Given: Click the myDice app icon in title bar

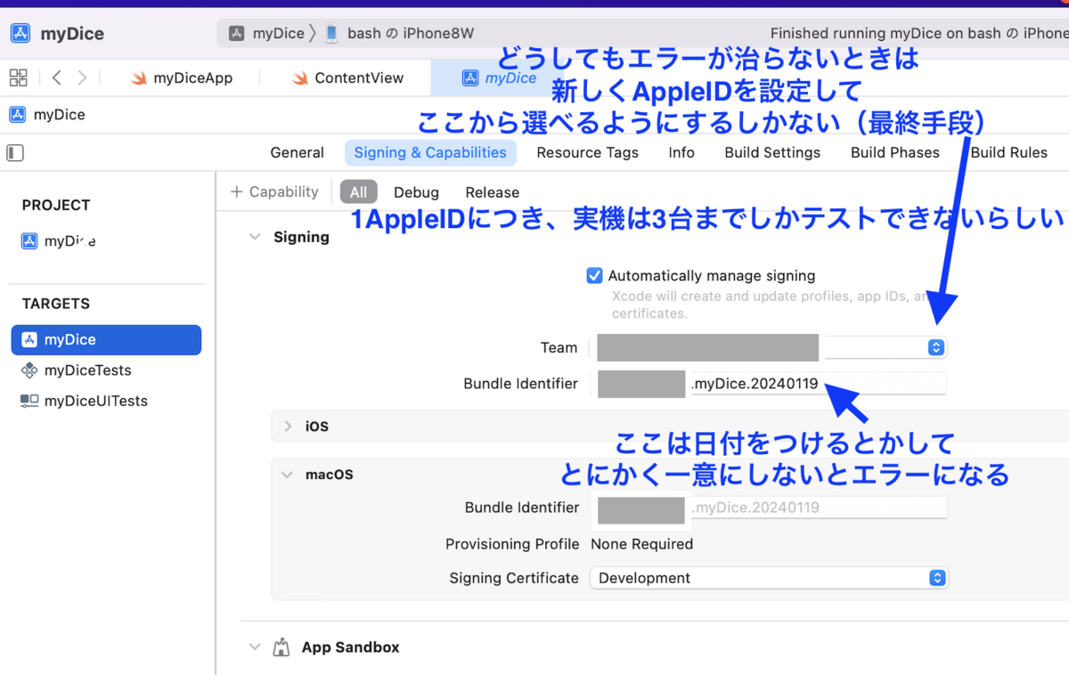Looking at the screenshot, I should (20, 34).
